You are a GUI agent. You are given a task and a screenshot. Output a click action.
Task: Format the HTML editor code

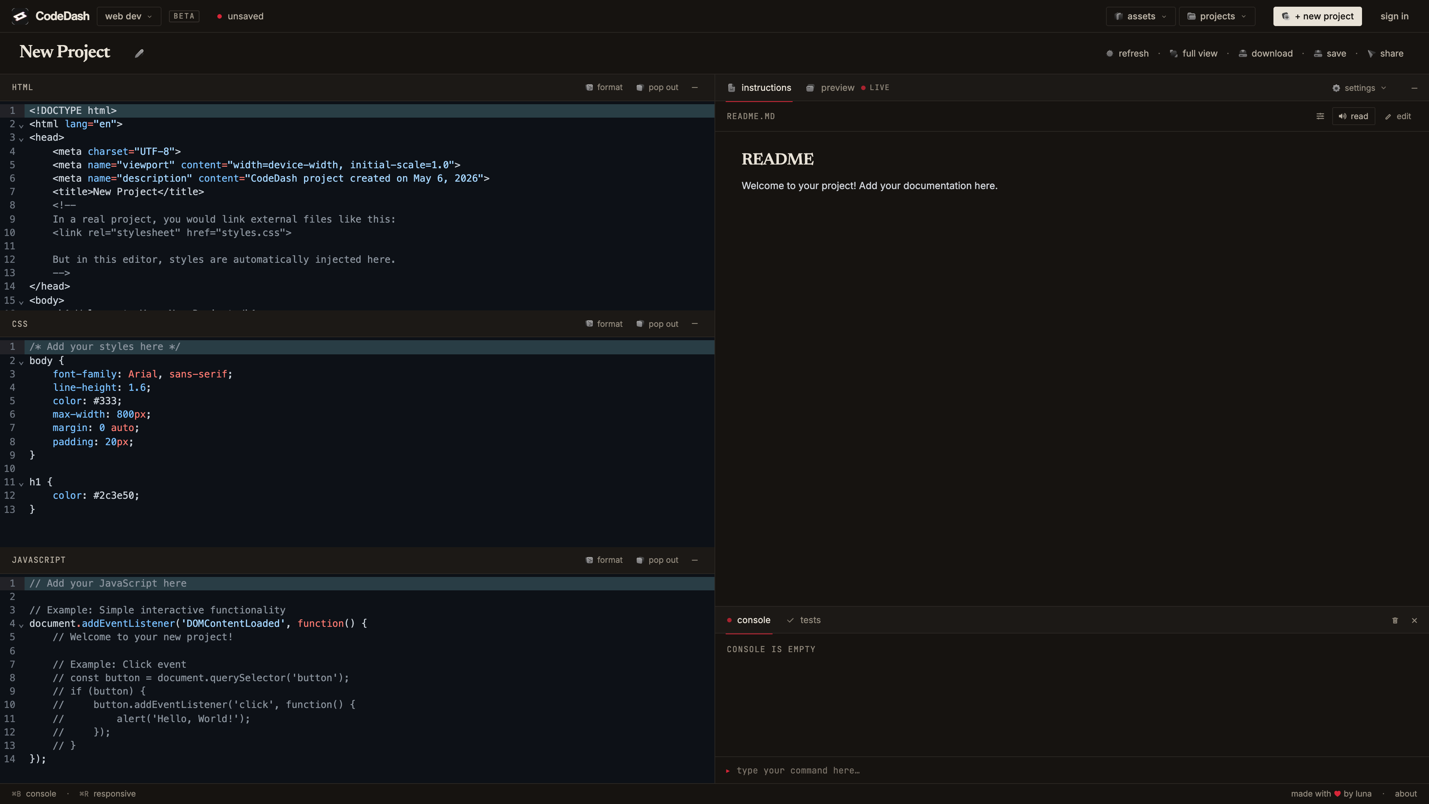(604, 87)
